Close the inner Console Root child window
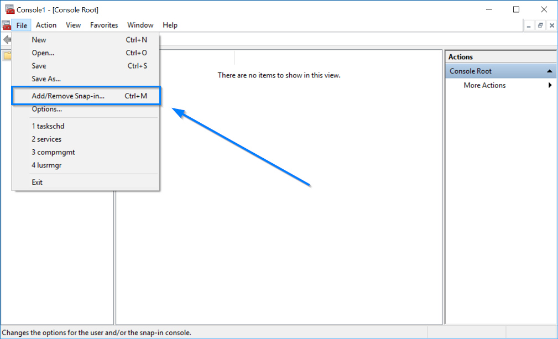This screenshot has width=558, height=339. click(551, 25)
